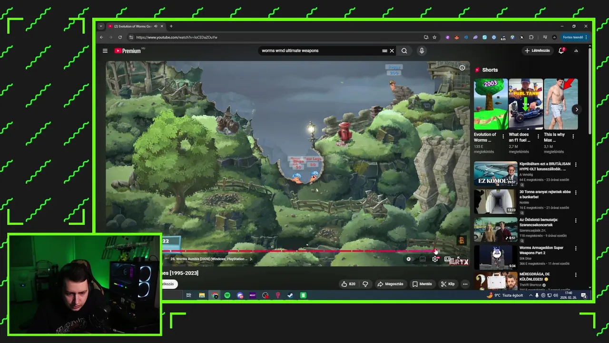This screenshot has width=609, height=343.
Task: Open the on-screen keyboard icon in search
Action: tap(384, 50)
